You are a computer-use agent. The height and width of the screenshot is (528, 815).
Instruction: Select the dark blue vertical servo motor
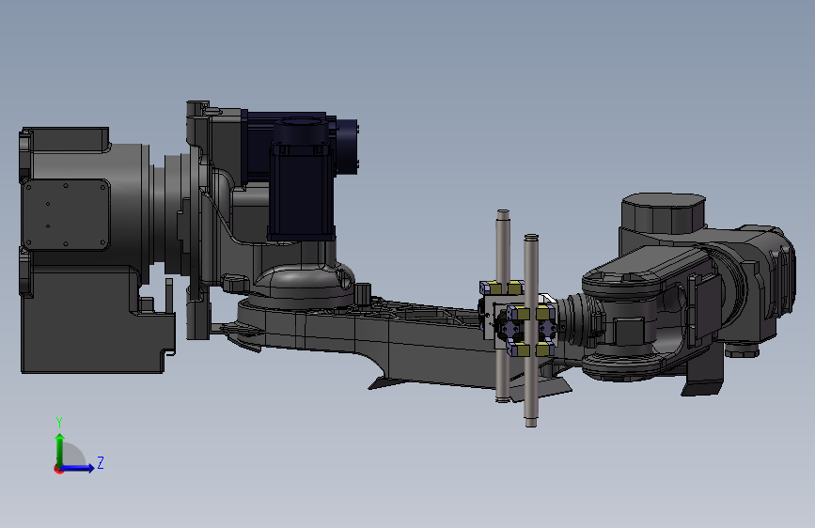click(x=301, y=179)
